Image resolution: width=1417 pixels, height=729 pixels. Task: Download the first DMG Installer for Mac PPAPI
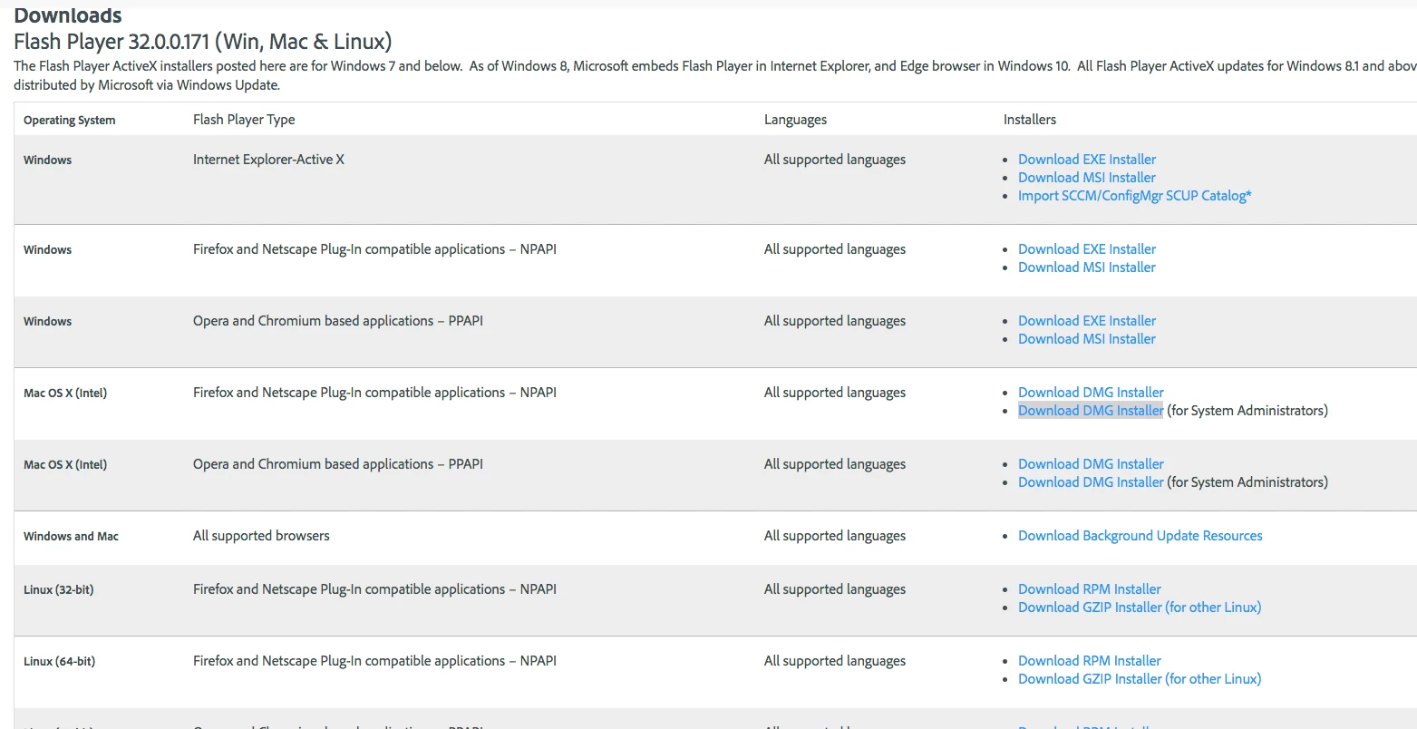tap(1091, 464)
